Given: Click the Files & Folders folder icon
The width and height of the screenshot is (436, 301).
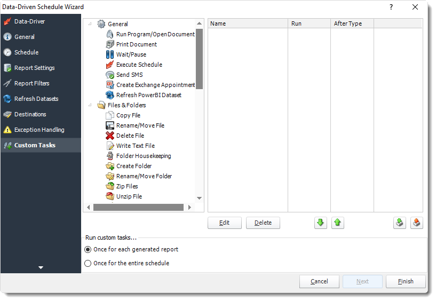Looking at the screenshot, I should pyautogui.click(x=101, y=105).
